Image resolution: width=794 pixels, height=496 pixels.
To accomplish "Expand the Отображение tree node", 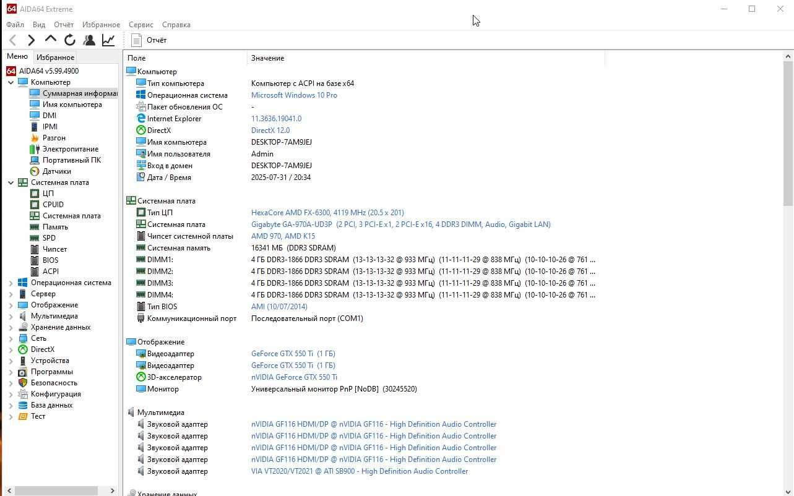I will tap(11, 305).
